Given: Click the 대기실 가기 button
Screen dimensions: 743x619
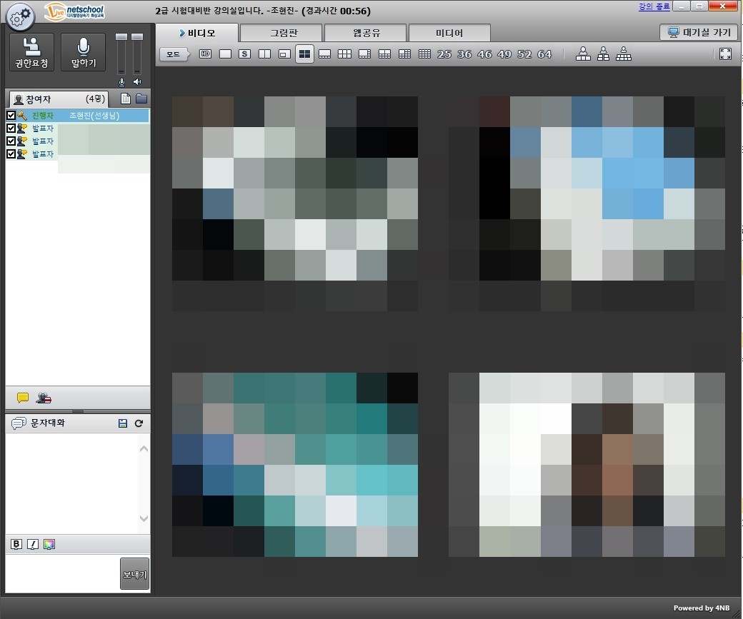Looking at the screenshot, I should pyautogui.click(x=698, y=33).
